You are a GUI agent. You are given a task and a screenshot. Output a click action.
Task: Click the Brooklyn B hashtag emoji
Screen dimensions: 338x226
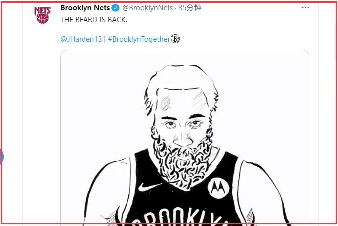[x=175, y=39]
